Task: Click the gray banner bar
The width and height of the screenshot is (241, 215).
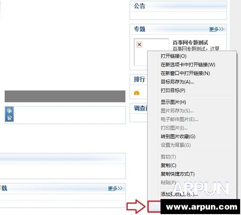Action: pos(65,96)
